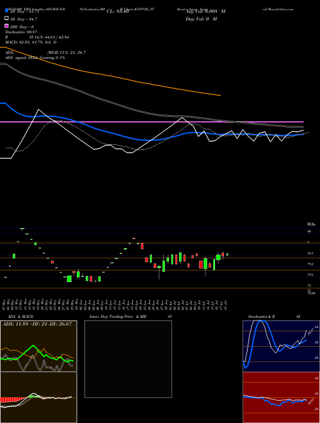Click the blue 20 Day EMA legend swatch
This screenshot has width=320, height=423.
click(7, 11)
